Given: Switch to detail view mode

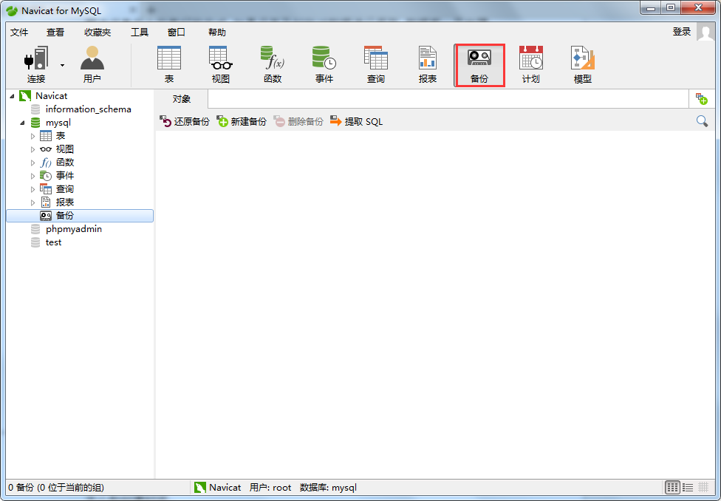Looking at the screenshot, I should point(703,487).
